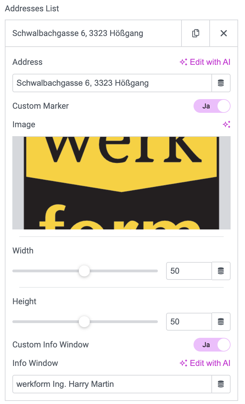
Task: Focus the Info Window text input
Action: [x=112, y=384]
